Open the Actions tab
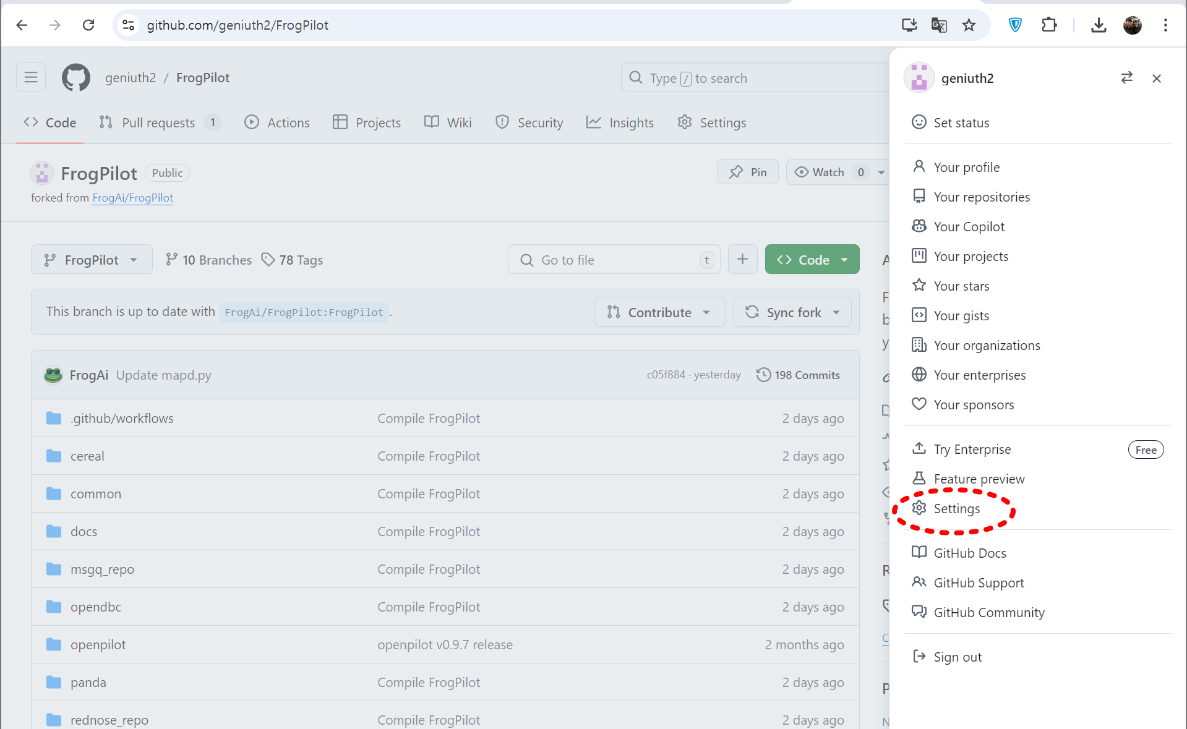Screen dimensions: 1187x729 (x=277, y=122)
